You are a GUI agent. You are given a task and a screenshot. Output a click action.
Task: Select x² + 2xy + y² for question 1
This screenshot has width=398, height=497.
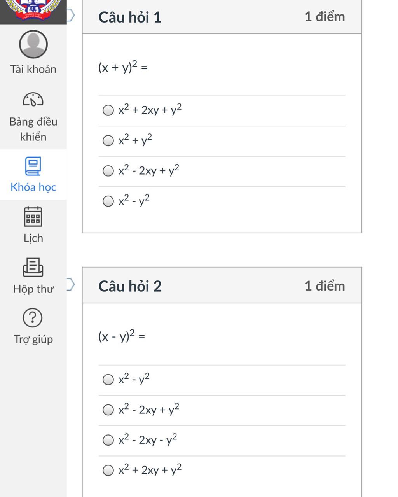point(108,110)
